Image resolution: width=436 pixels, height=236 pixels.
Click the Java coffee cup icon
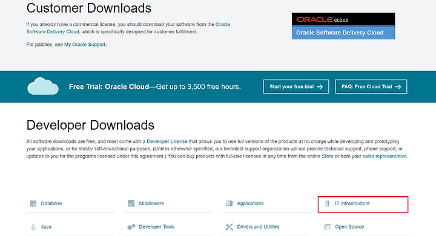33,227
